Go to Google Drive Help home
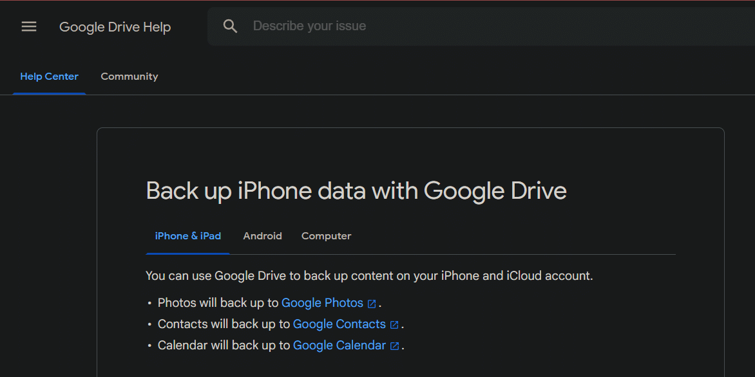This screenshot has height=377, width=755. [x=115, y=27]
